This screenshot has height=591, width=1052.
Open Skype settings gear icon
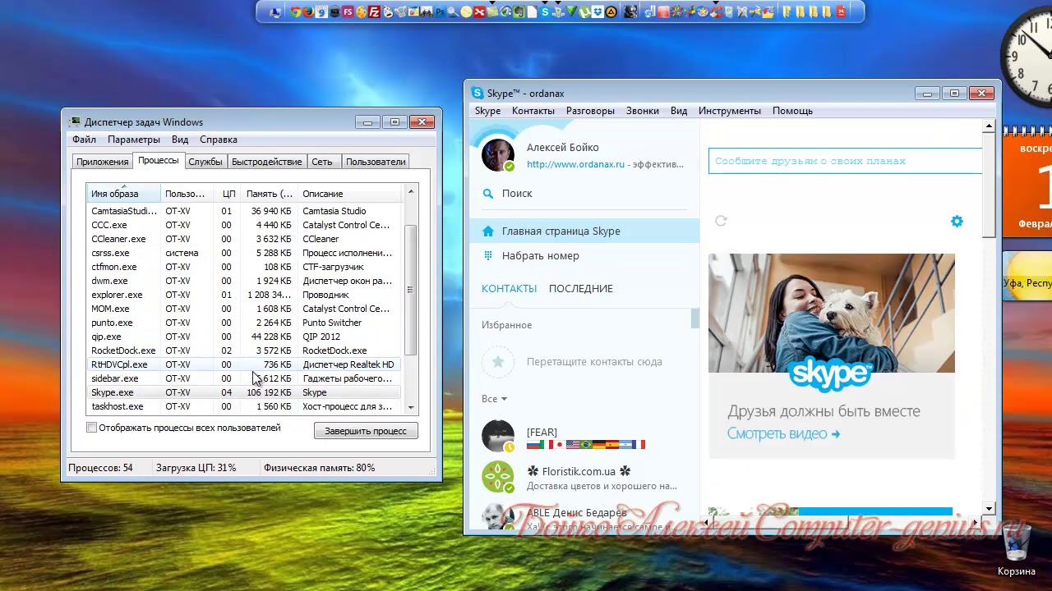pos(957,222)
